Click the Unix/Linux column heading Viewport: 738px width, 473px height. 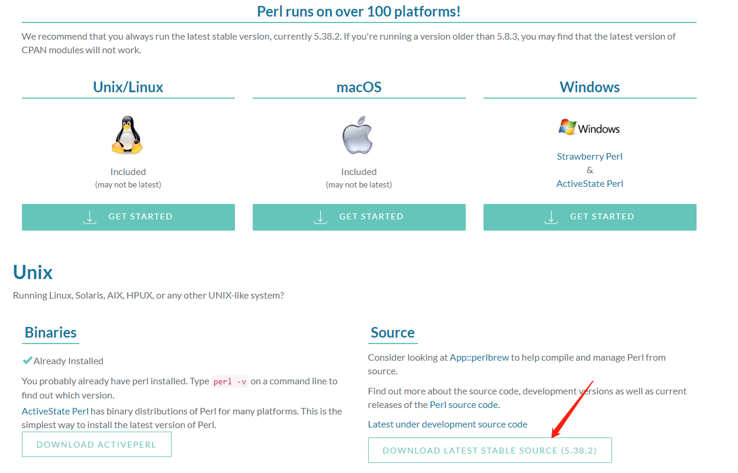(x=128, y=88)
